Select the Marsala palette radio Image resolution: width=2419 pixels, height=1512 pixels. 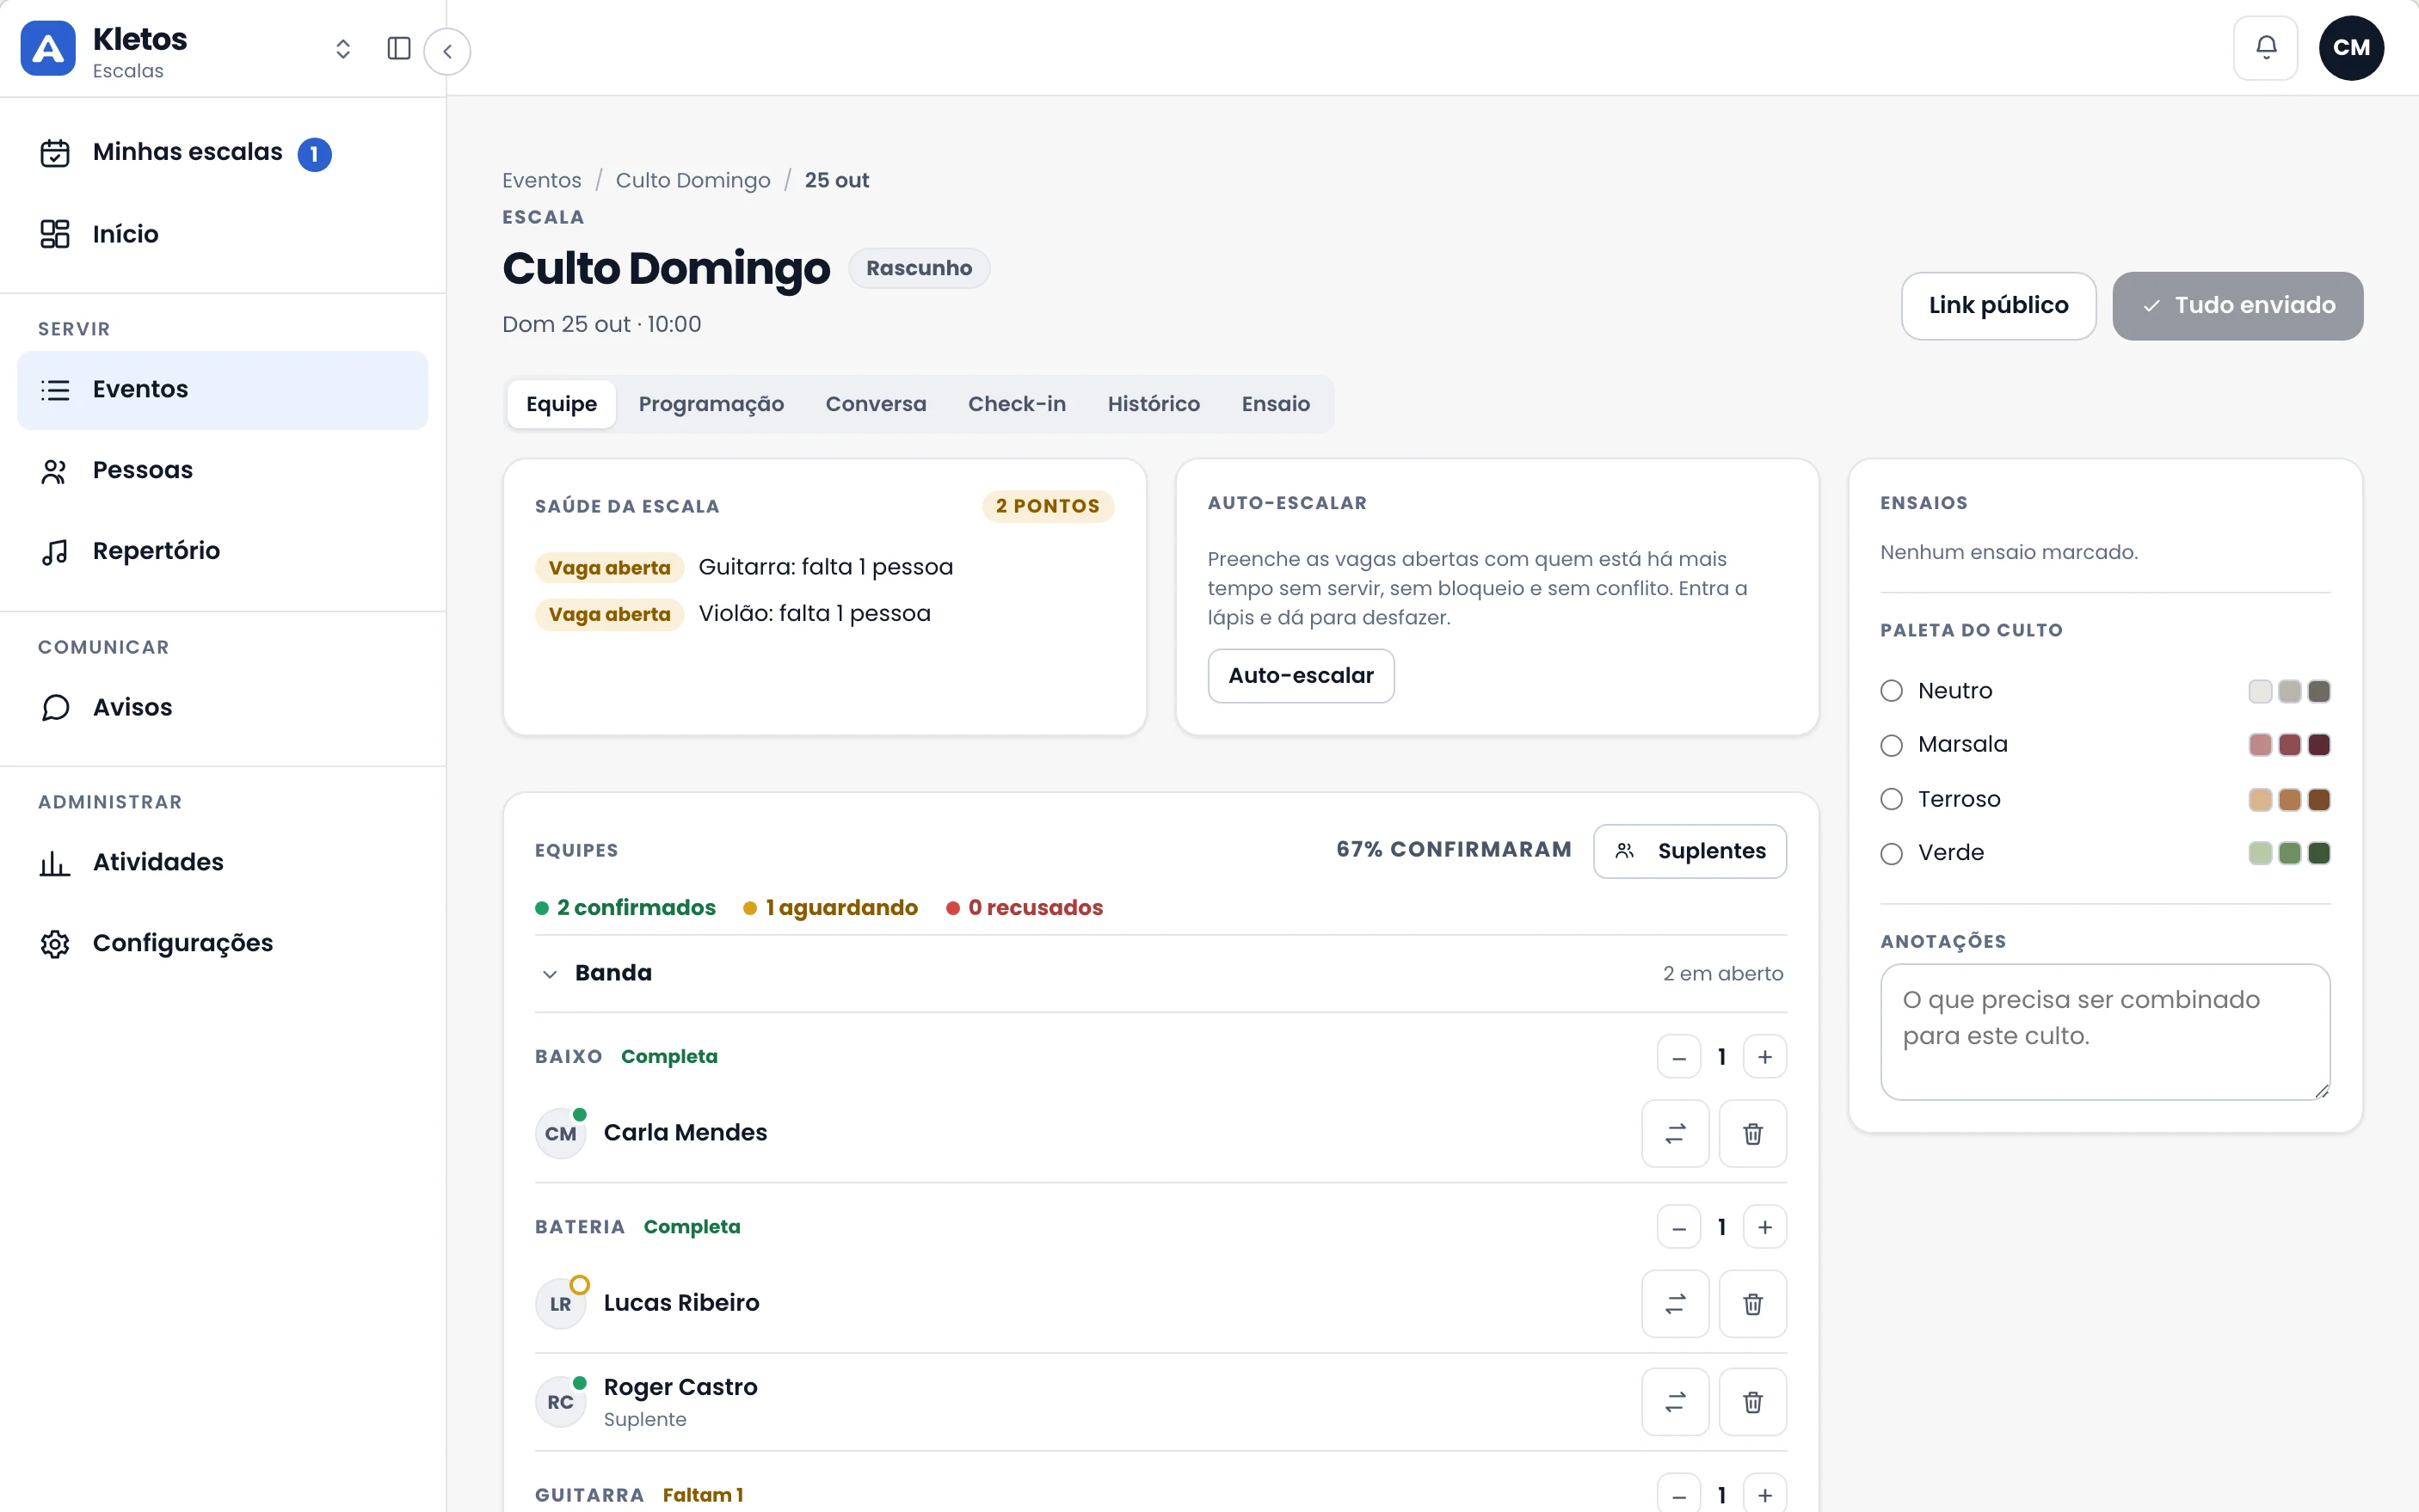coord(1891,745)
